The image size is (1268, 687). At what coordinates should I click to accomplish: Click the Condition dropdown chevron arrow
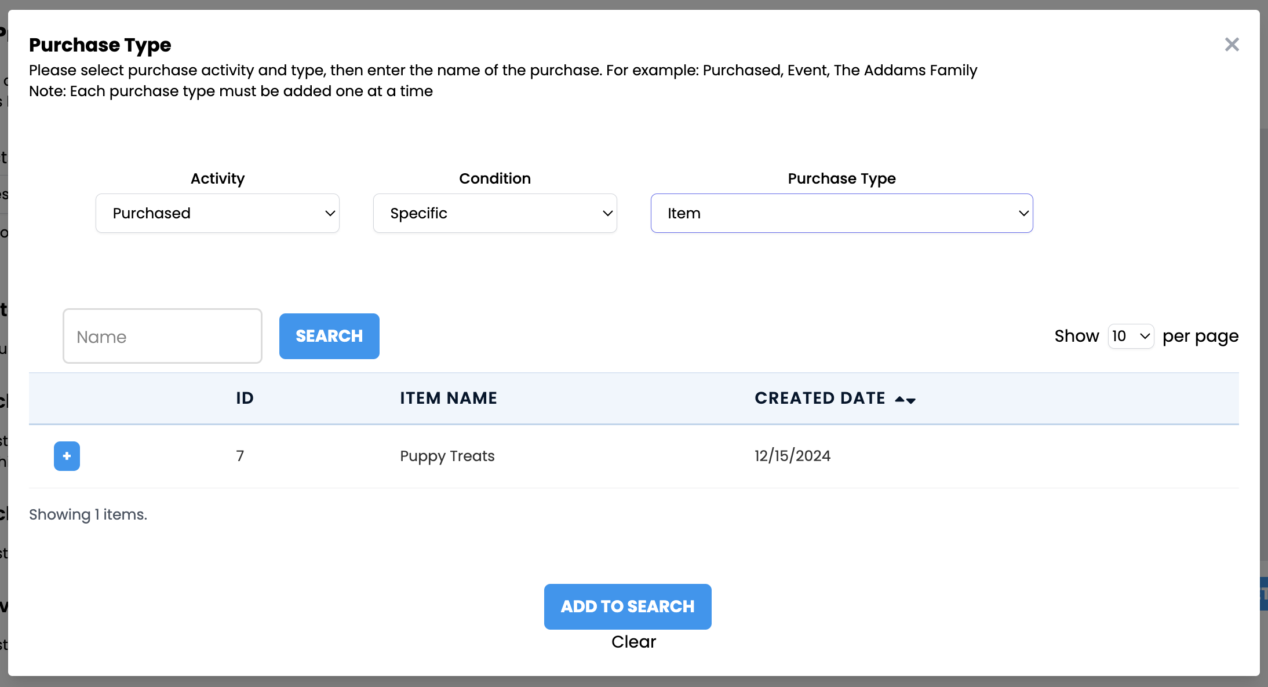pos(608,213)
